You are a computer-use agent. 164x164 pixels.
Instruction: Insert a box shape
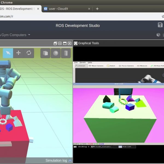45,53
